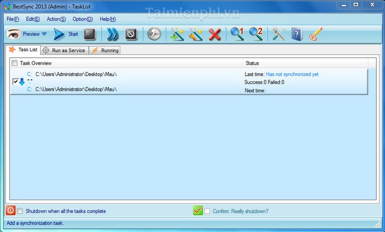
Task: Open the Action menu
Action: [x=56, y=19]
